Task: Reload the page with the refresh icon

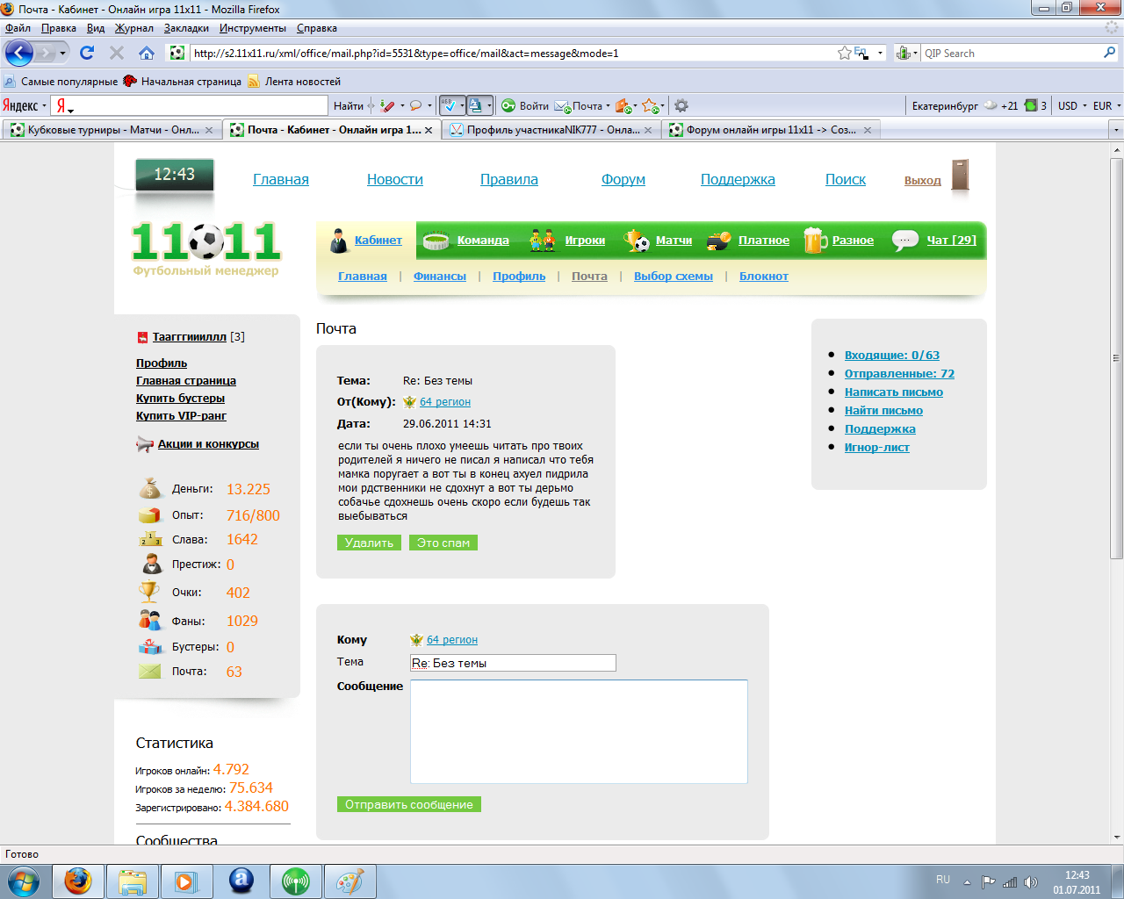Action: tap(87, 54)
